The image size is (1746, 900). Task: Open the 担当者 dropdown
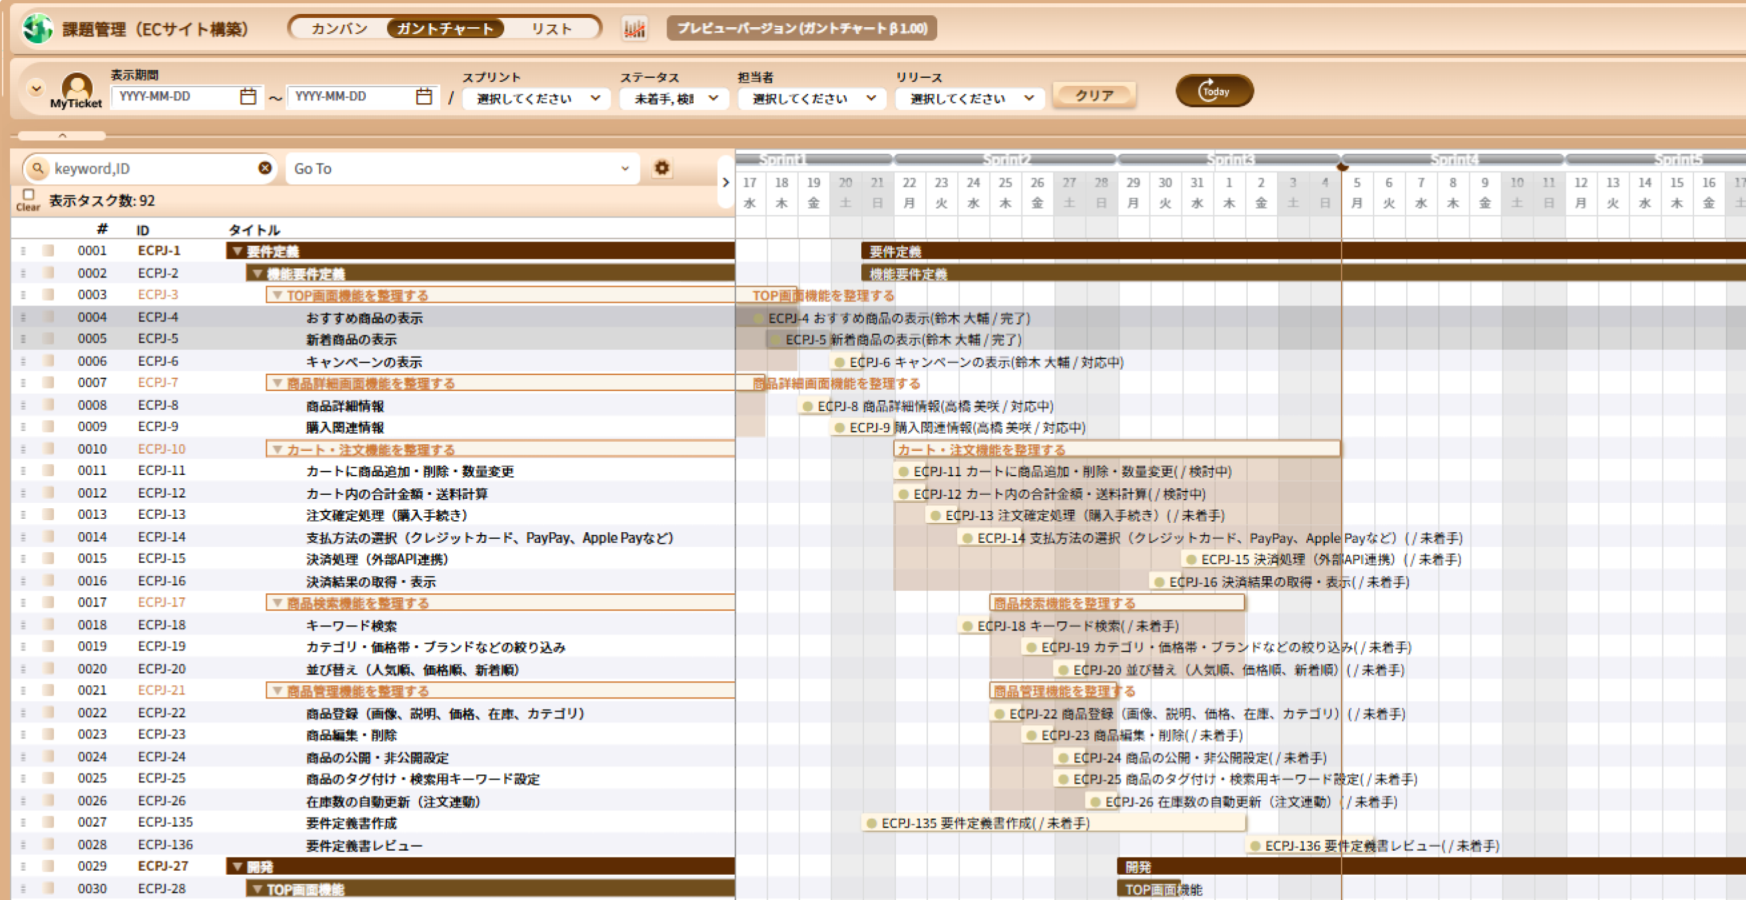(813, 98)
